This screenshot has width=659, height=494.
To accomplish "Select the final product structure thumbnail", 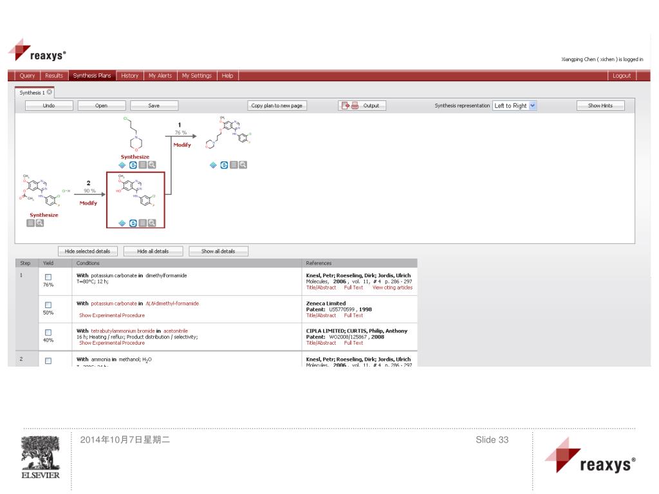I will click(228, 133).
